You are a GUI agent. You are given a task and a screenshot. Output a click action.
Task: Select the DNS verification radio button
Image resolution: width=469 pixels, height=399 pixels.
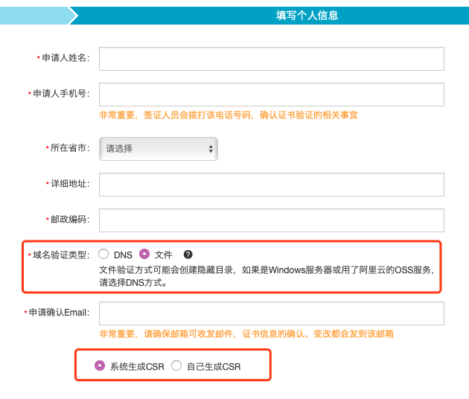[x=103, y=254]
